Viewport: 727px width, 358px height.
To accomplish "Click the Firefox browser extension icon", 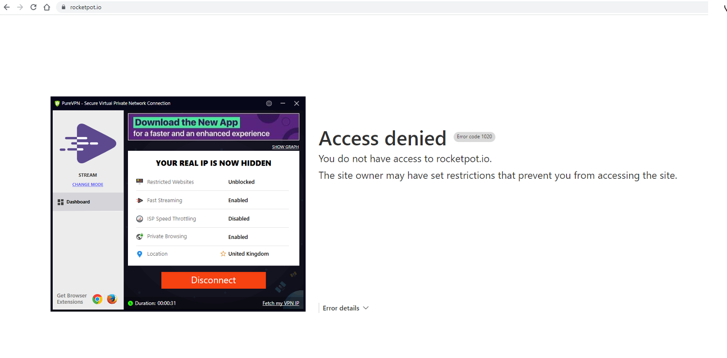I will pos(112,299).
